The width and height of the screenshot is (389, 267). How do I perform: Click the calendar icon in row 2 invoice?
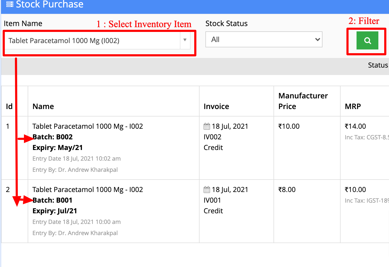tap(207, 190)
